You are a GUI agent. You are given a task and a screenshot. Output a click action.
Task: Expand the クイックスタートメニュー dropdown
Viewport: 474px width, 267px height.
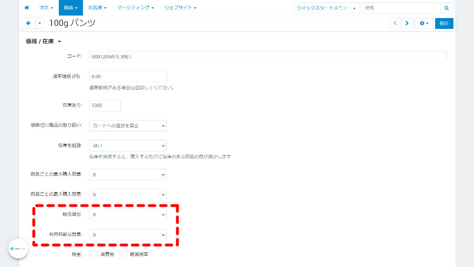coord(326,8)
